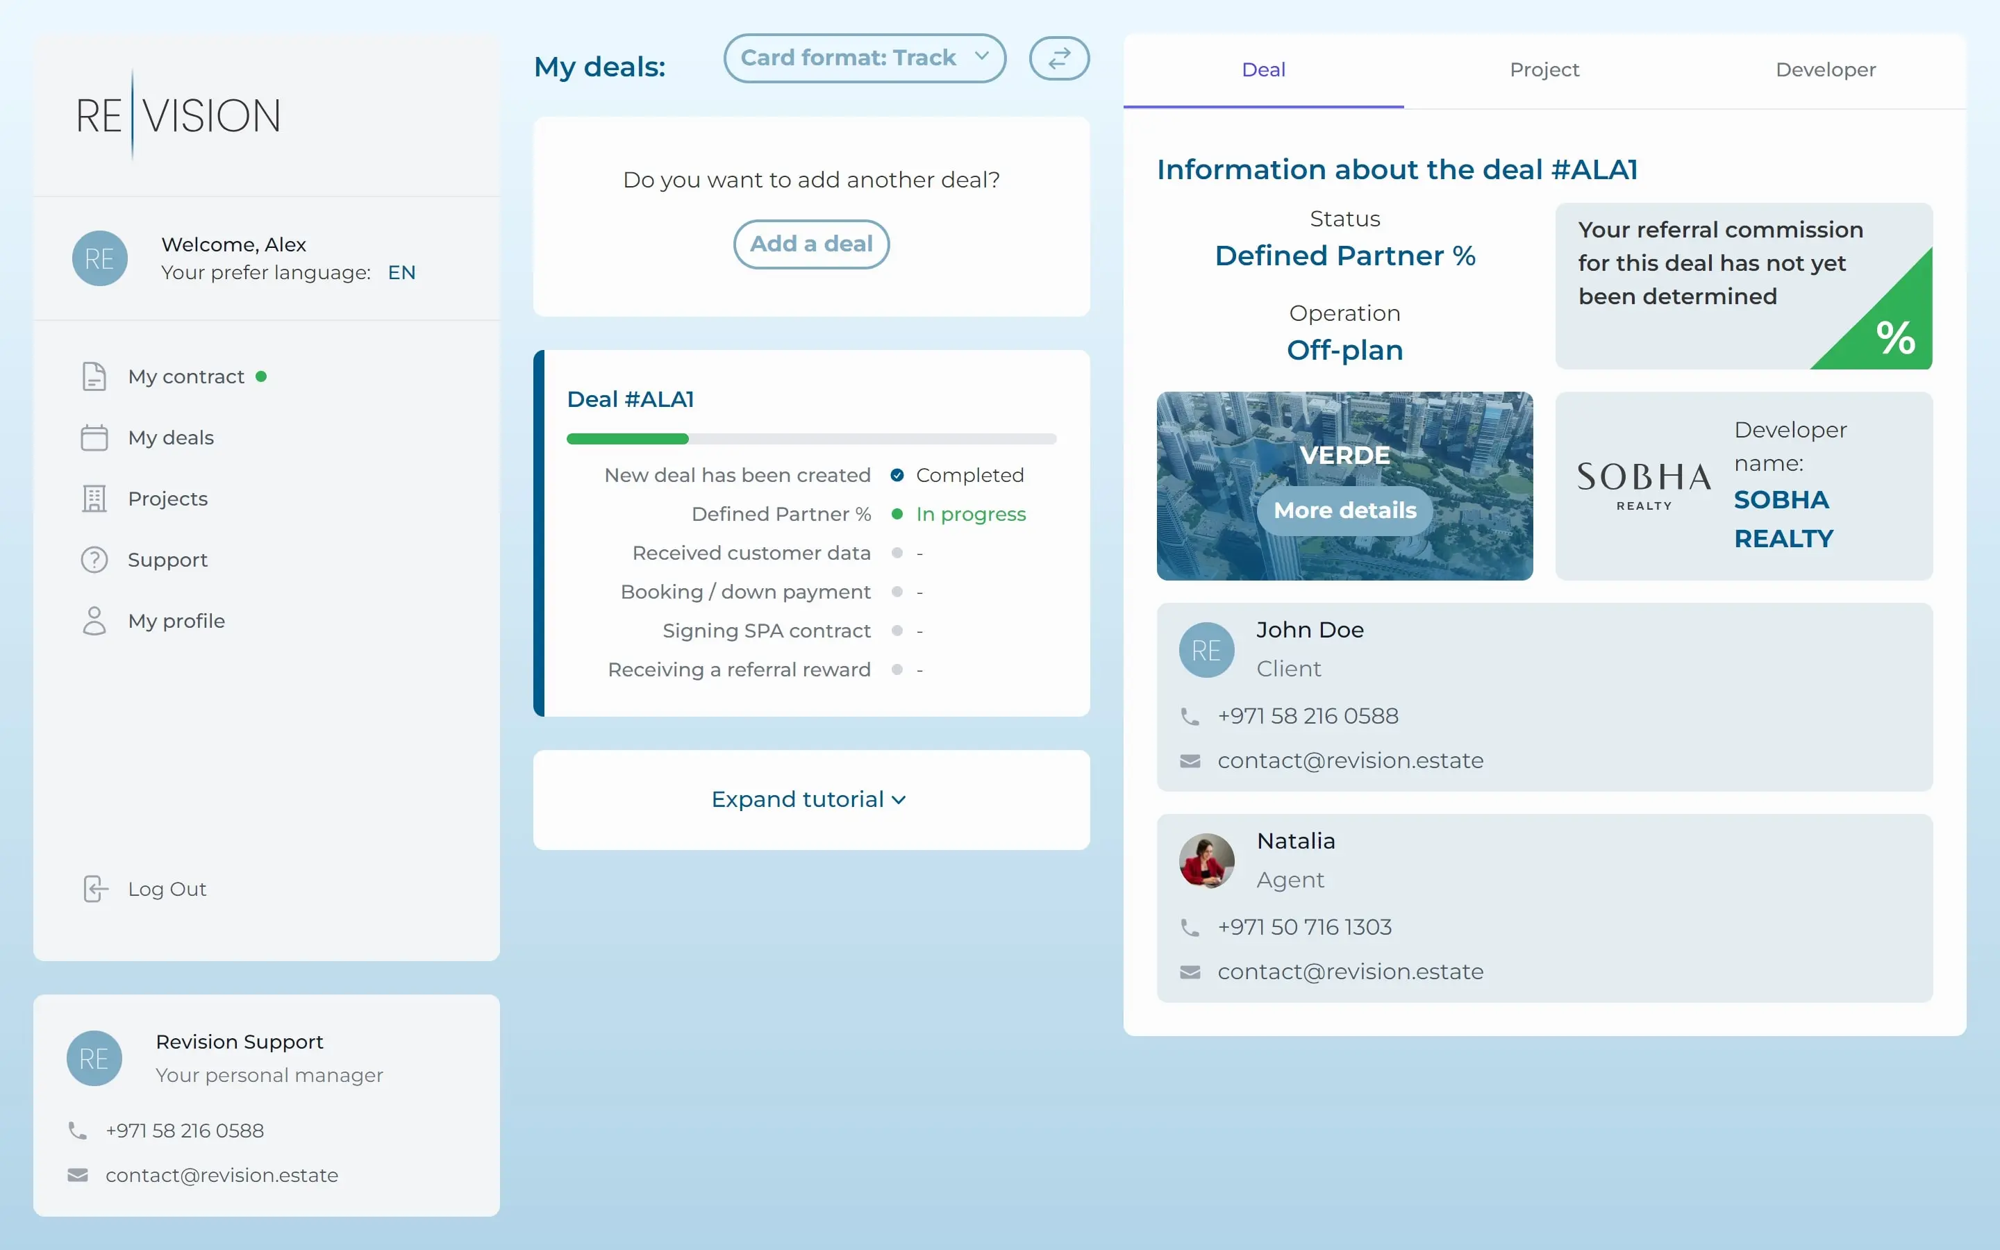Click the My contract document icon
This screenshot has height=1250, width=2000.
[x=94, y=376]
